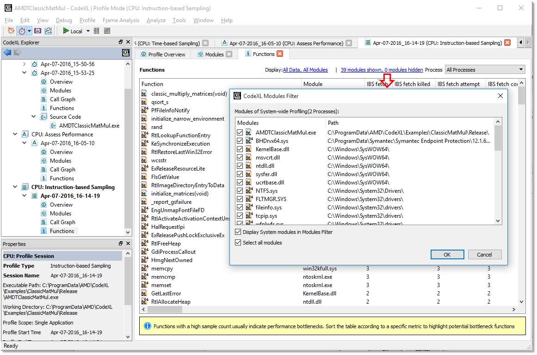Click the 39 modules shown link
This screenshot has width=537, height=355.
coord(382,70)
